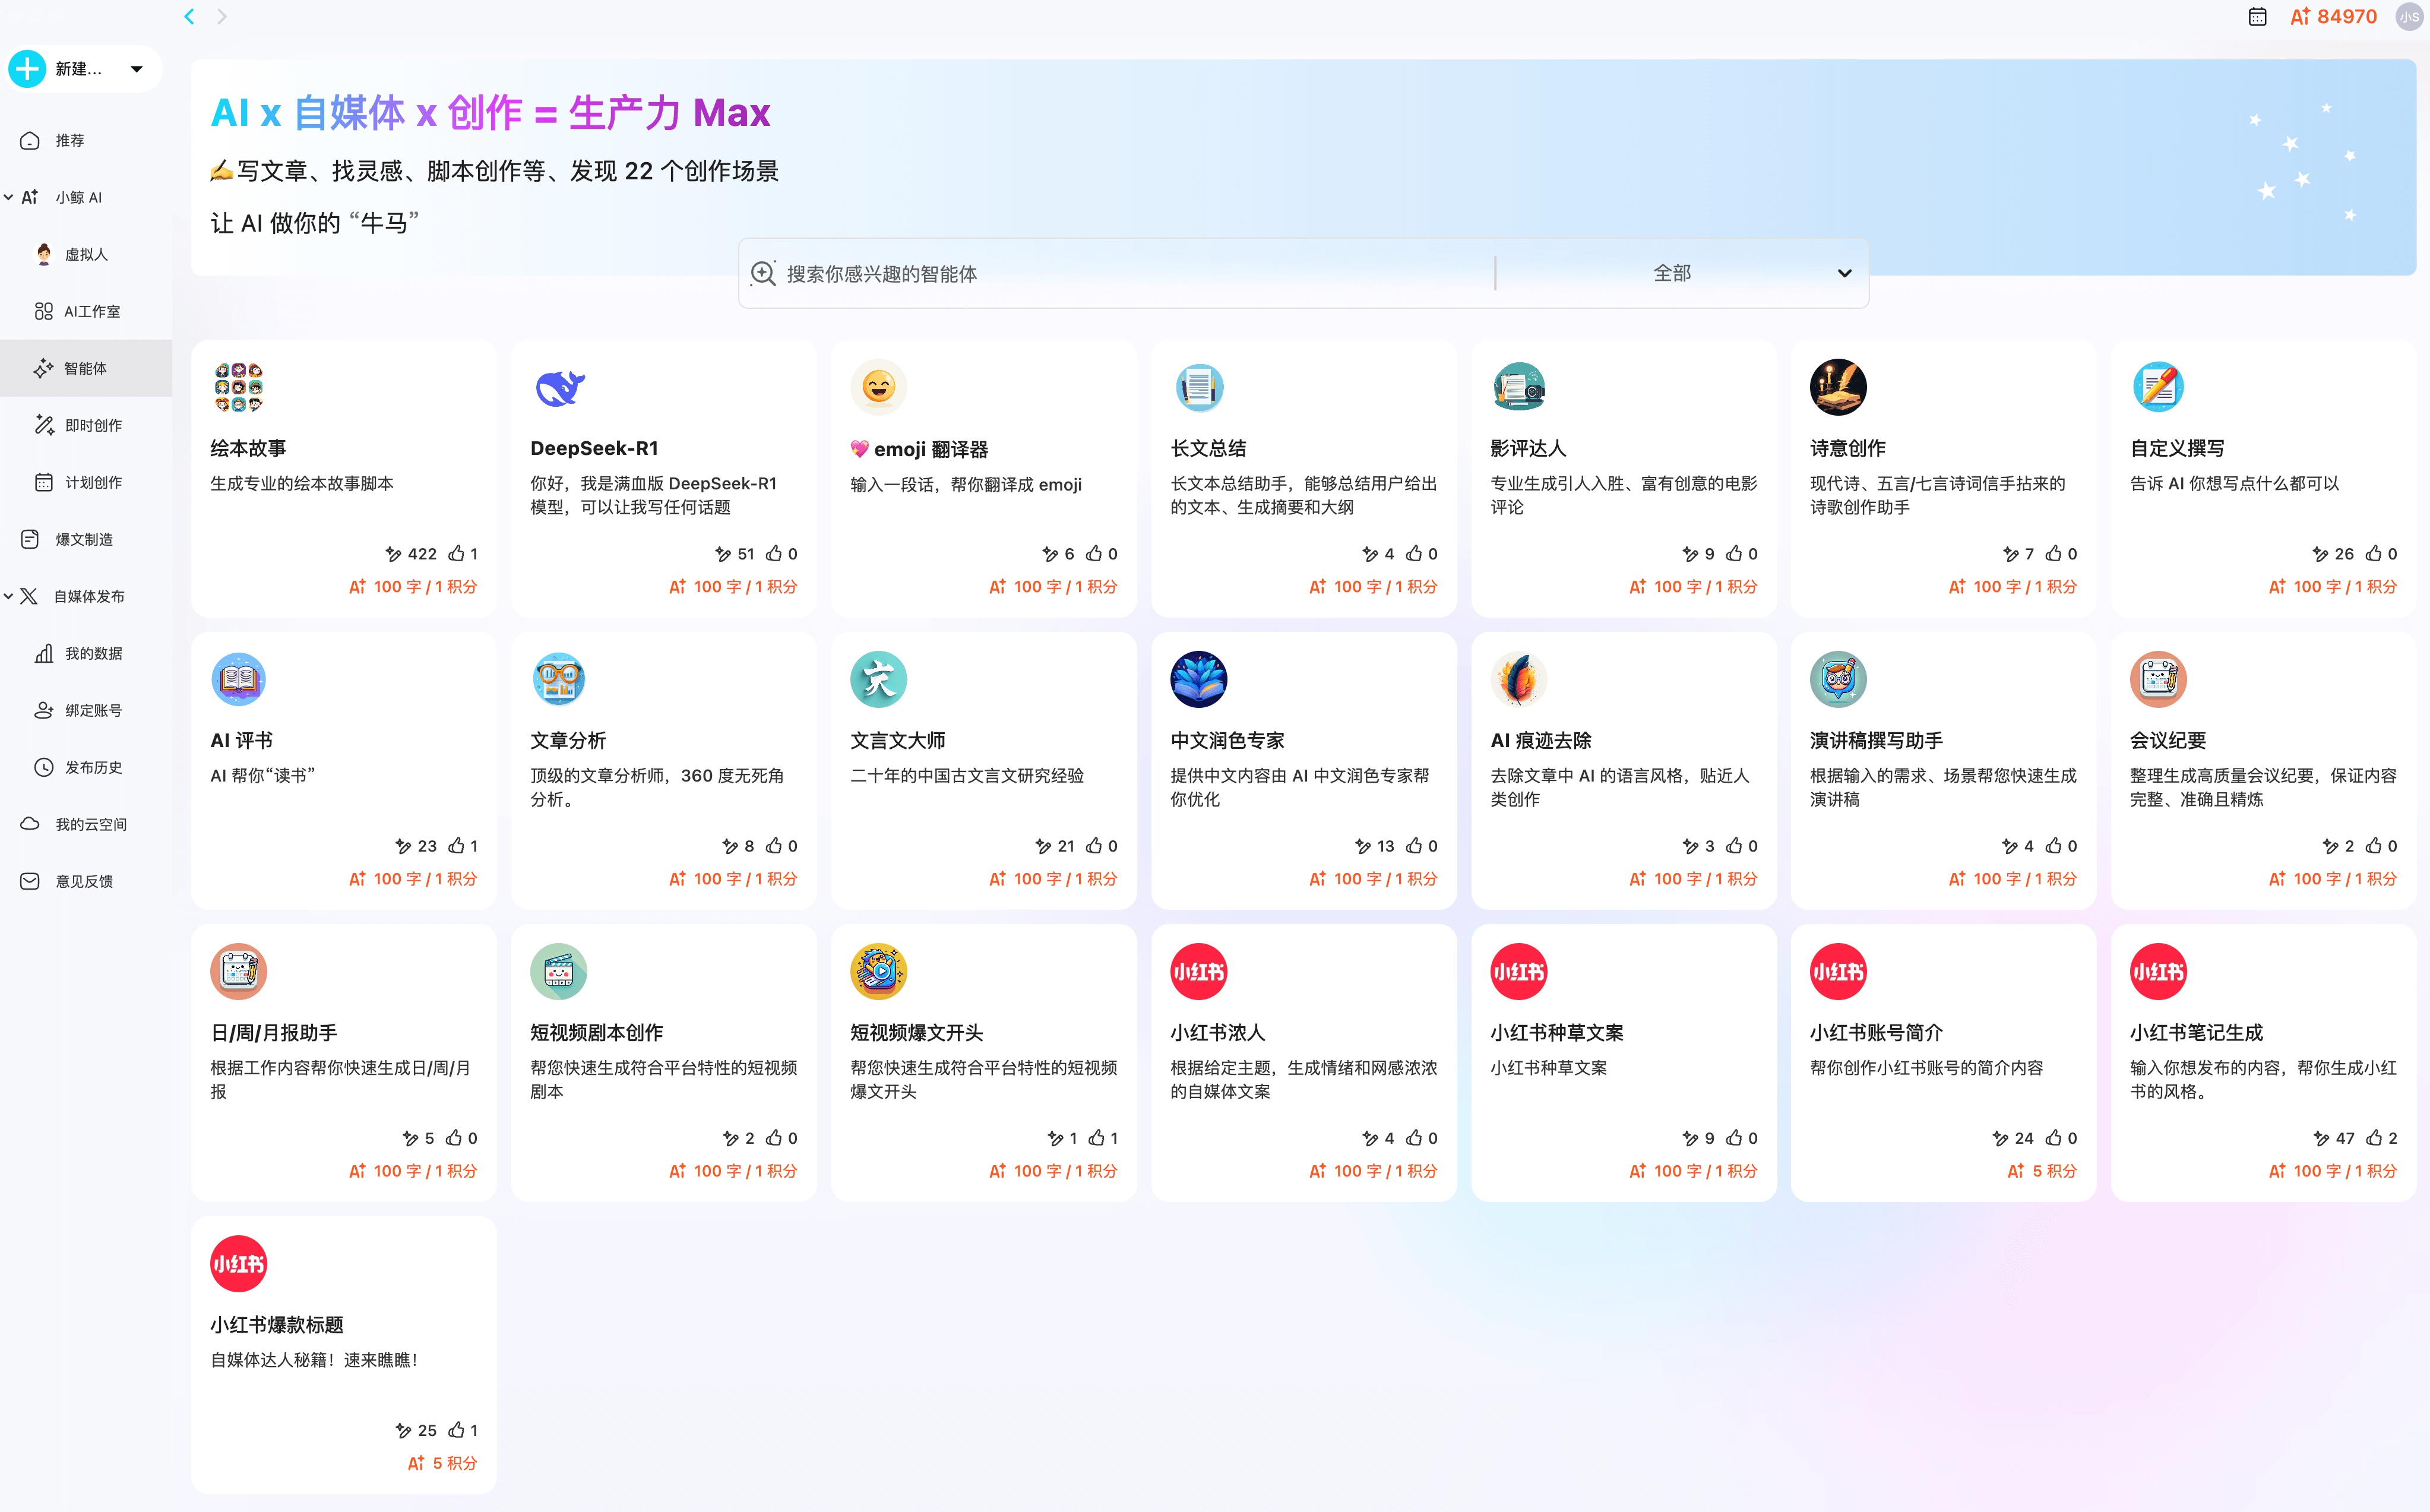Click the AI 痕迹去除 feather icon
This screenshot has width=2430, height=1512.
(x=1518, y=679)
